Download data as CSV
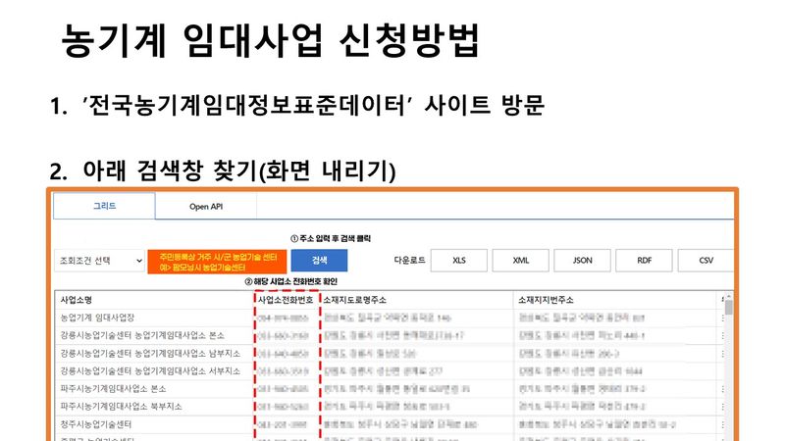Image resolution: width=785 pixels, height=441 pixels. tap(706, 261)
